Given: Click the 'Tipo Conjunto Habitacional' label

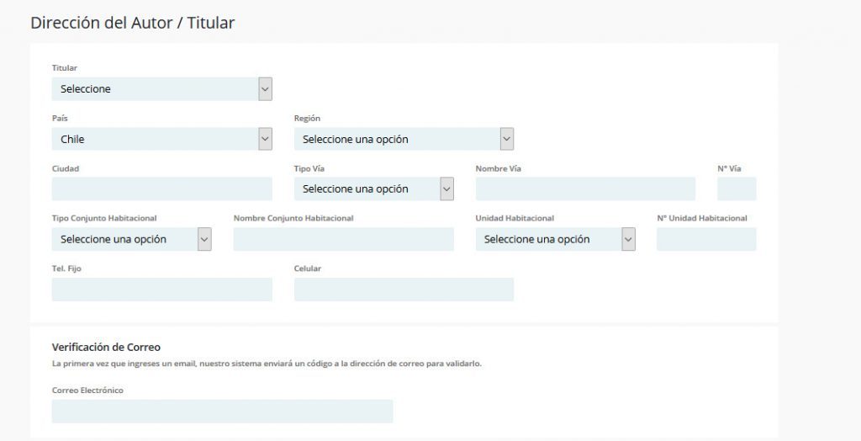Looking at the screenshot, I should pyautogui.click(x=104, y=218).
